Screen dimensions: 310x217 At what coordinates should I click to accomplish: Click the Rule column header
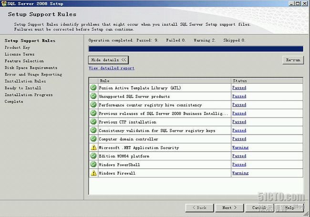click(165, 81)
